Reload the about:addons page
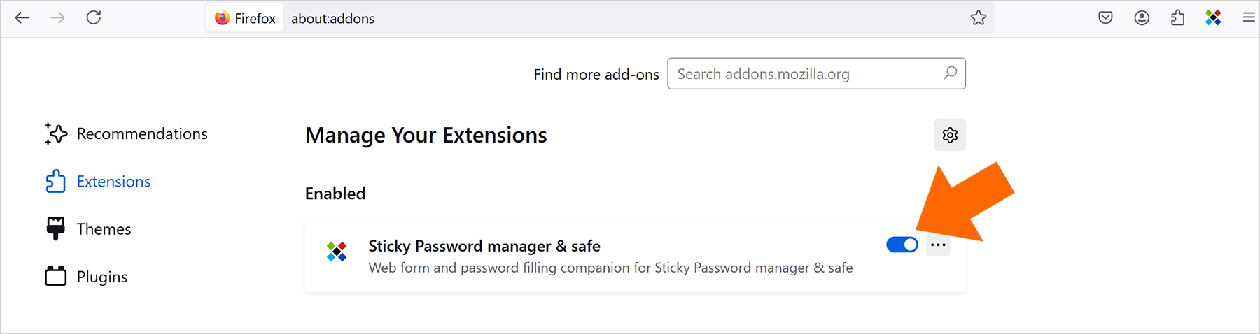Viewport: 1260px width, 334px height. click(x=94, y=18)
